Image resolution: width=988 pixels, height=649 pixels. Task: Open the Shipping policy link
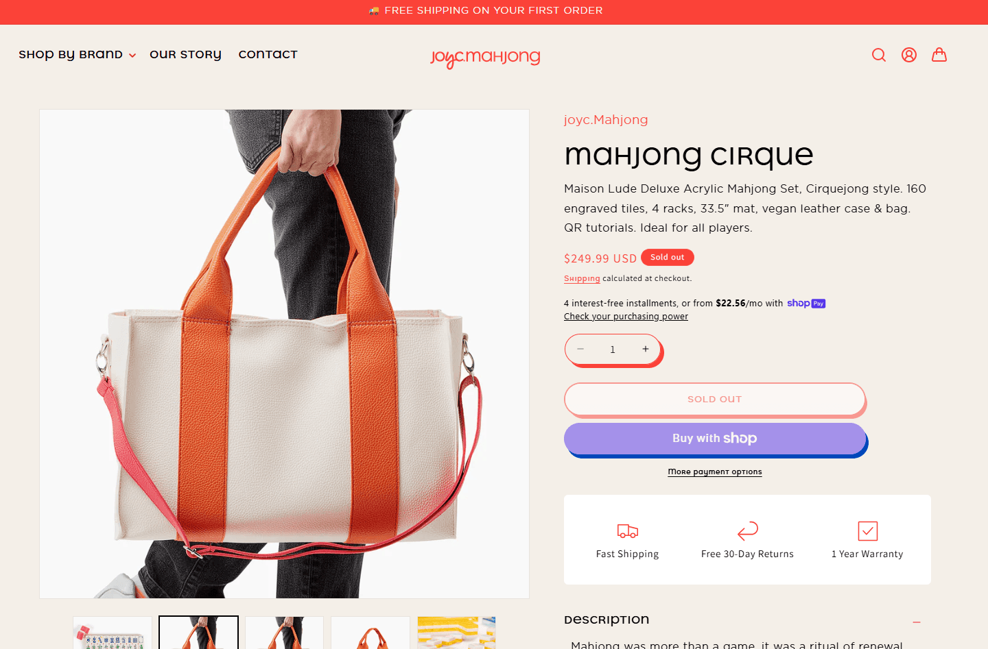[582, 279]
